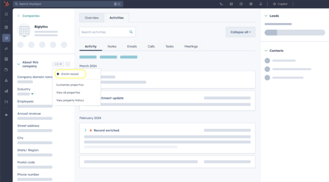Select the Notes sub-tab
This screenshot has height=182, width=329.
click(x=112, y=46)
